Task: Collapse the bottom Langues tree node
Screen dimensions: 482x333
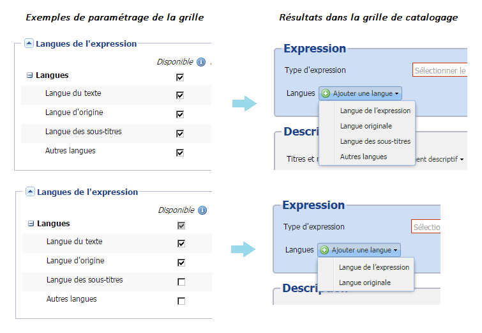Action: (31, 224)
